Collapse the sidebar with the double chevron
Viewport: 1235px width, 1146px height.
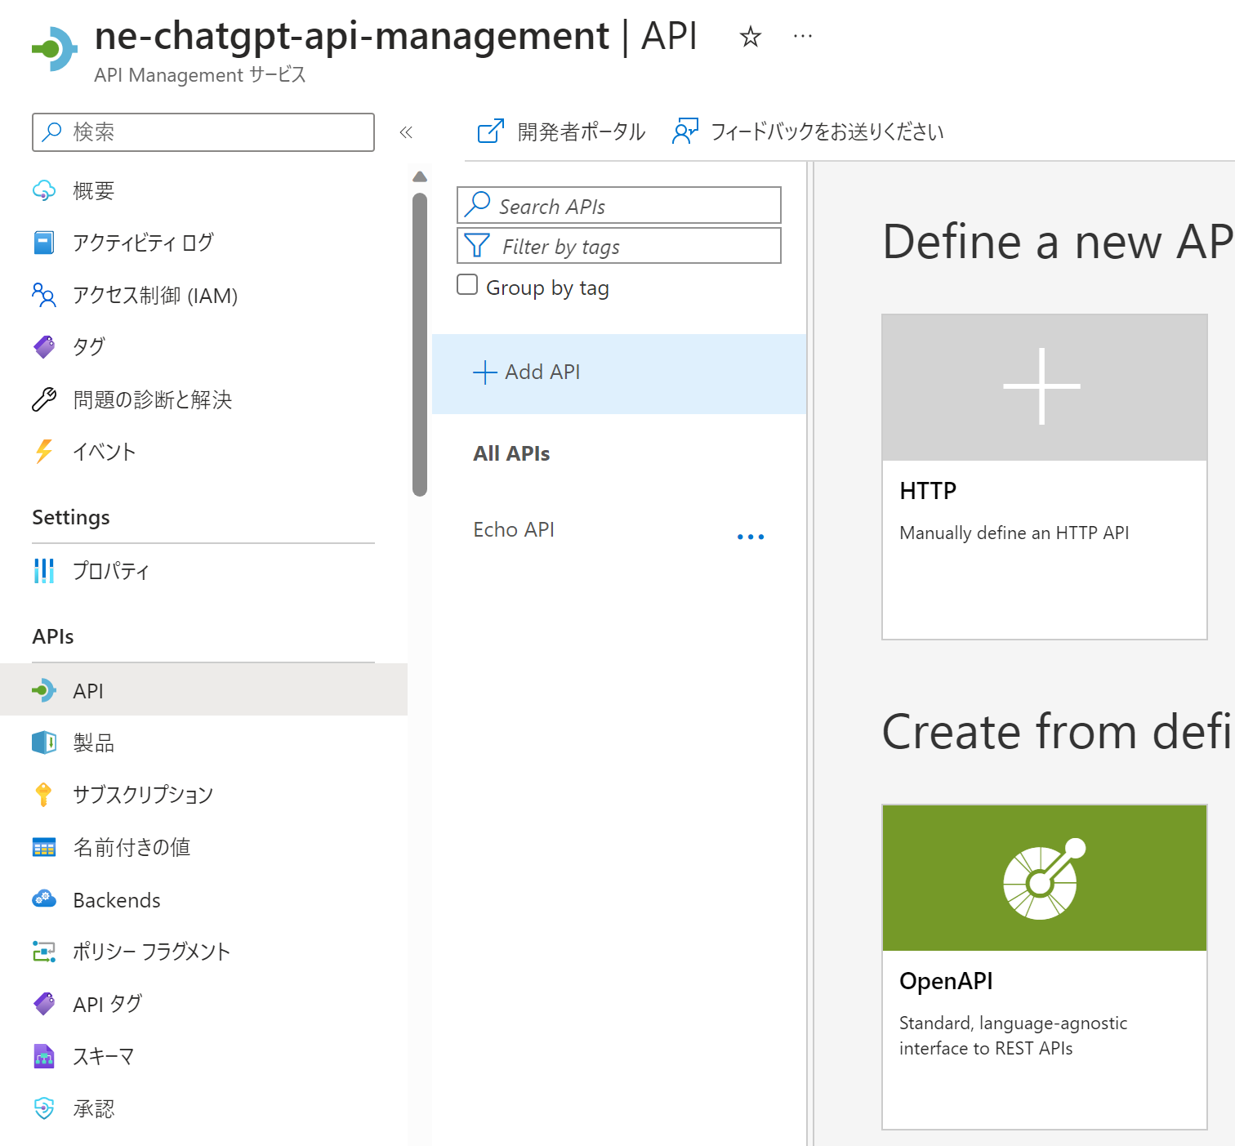tap(406, 132)
